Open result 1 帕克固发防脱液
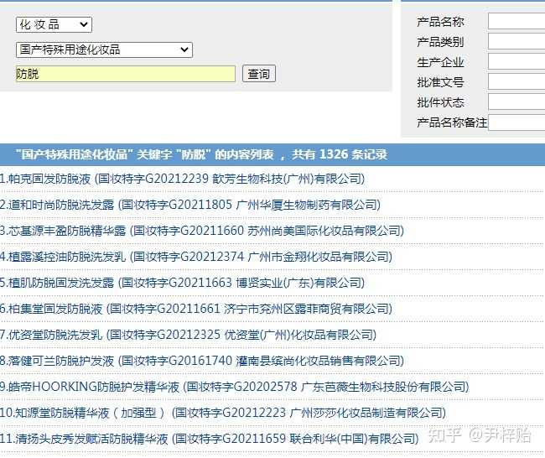The height and width of the screenshot is (458, 545). point(183,179)
